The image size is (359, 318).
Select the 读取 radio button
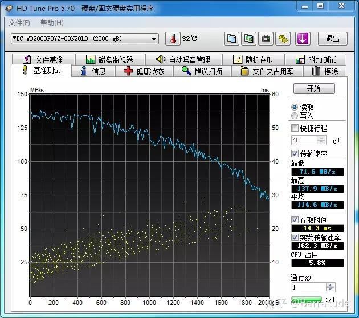click(x=295, y=107)
